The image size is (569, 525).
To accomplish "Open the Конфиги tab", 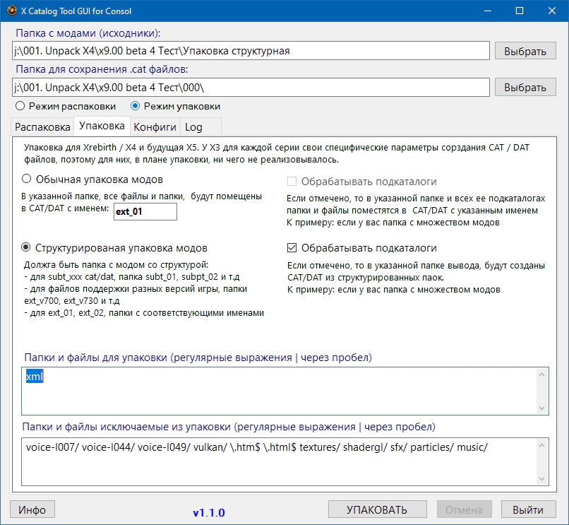I will 155,127.
